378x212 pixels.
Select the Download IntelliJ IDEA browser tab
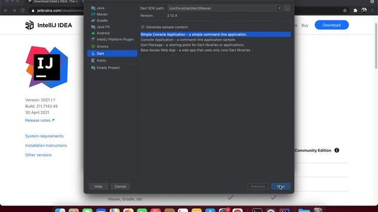(56, 2)
